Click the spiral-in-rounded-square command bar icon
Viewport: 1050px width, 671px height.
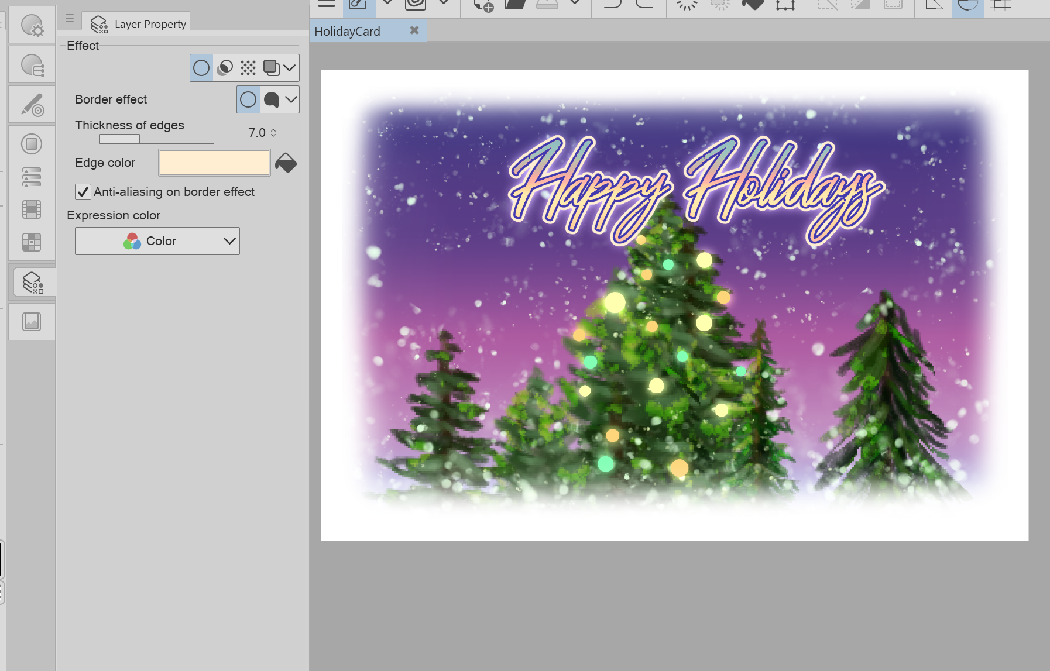(x=416, y=5)
